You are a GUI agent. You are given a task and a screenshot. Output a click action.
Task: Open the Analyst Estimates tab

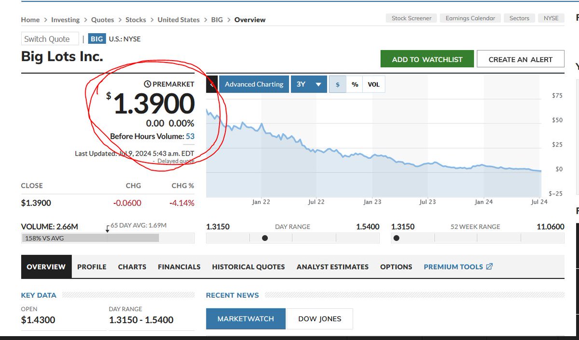coord(332,267)
